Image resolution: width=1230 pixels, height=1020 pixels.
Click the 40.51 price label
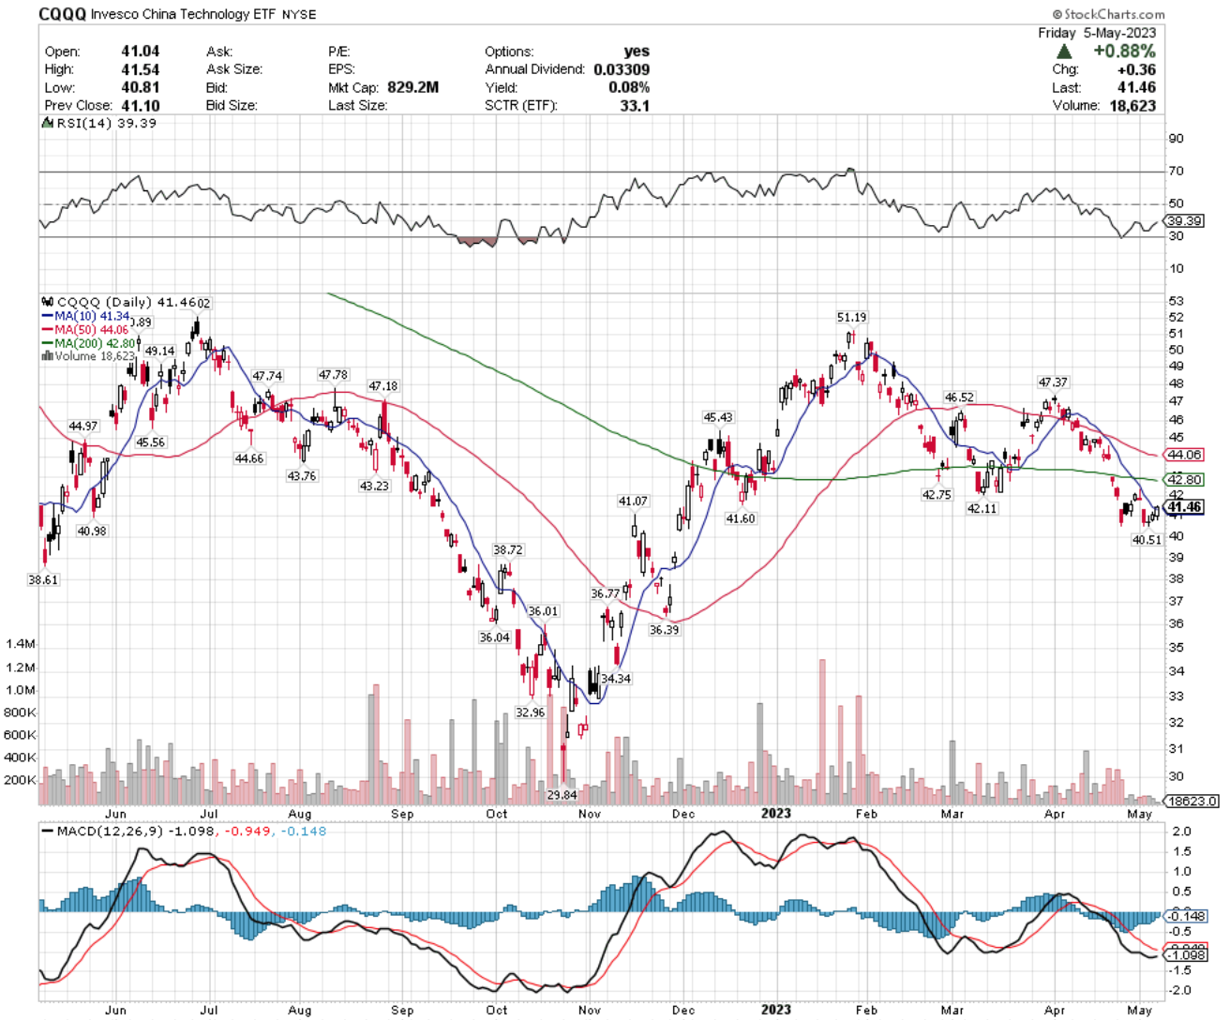pyautogui.click(x=1147, y=540)
